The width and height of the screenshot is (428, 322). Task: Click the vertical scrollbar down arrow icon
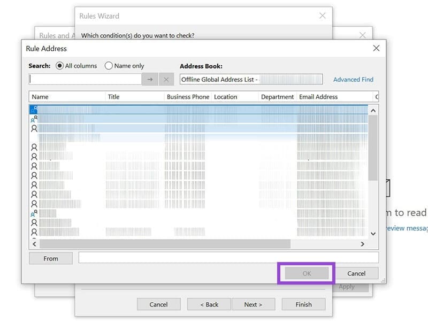click(x=373, y=233)
